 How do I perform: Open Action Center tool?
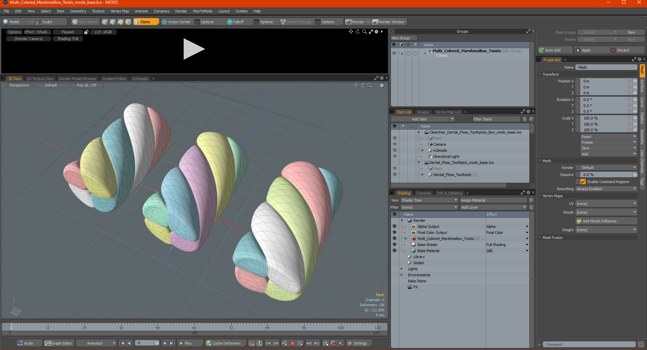pos(176,22)
